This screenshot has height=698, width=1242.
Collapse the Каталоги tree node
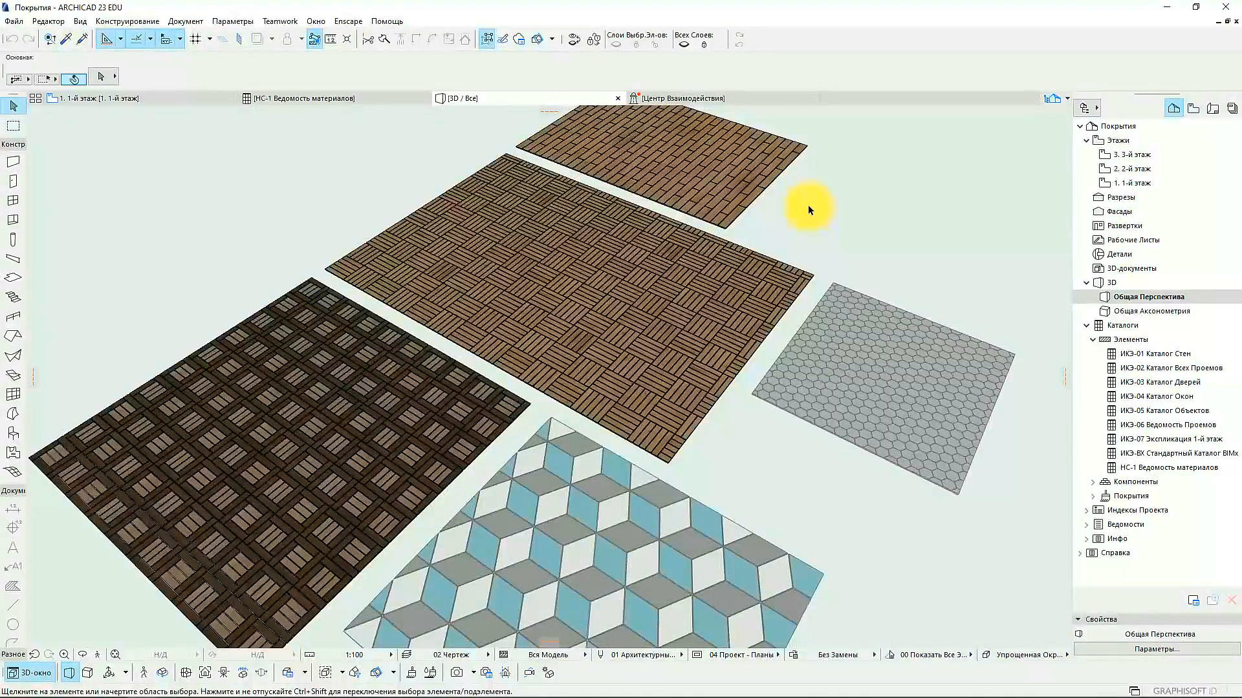(1087, 325)
